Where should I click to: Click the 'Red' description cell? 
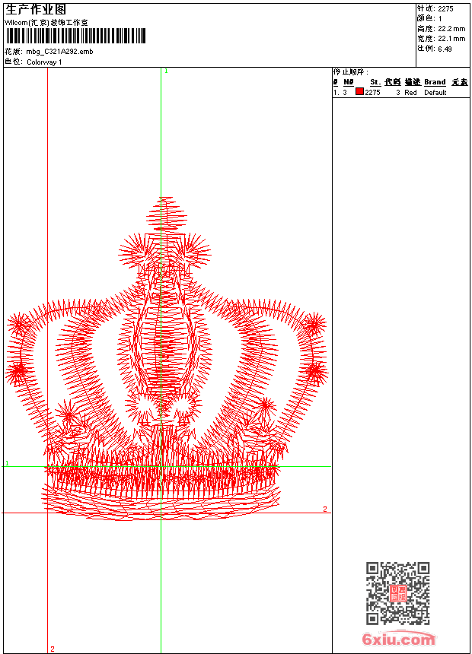410,93
